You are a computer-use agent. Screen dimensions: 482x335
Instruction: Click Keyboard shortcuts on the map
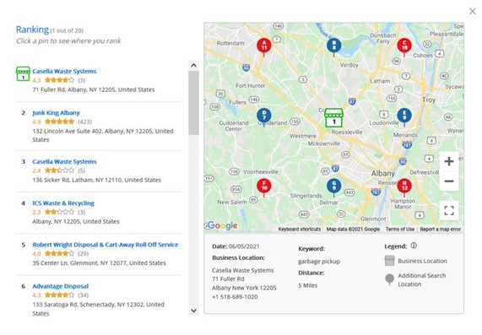pos(300,229)
